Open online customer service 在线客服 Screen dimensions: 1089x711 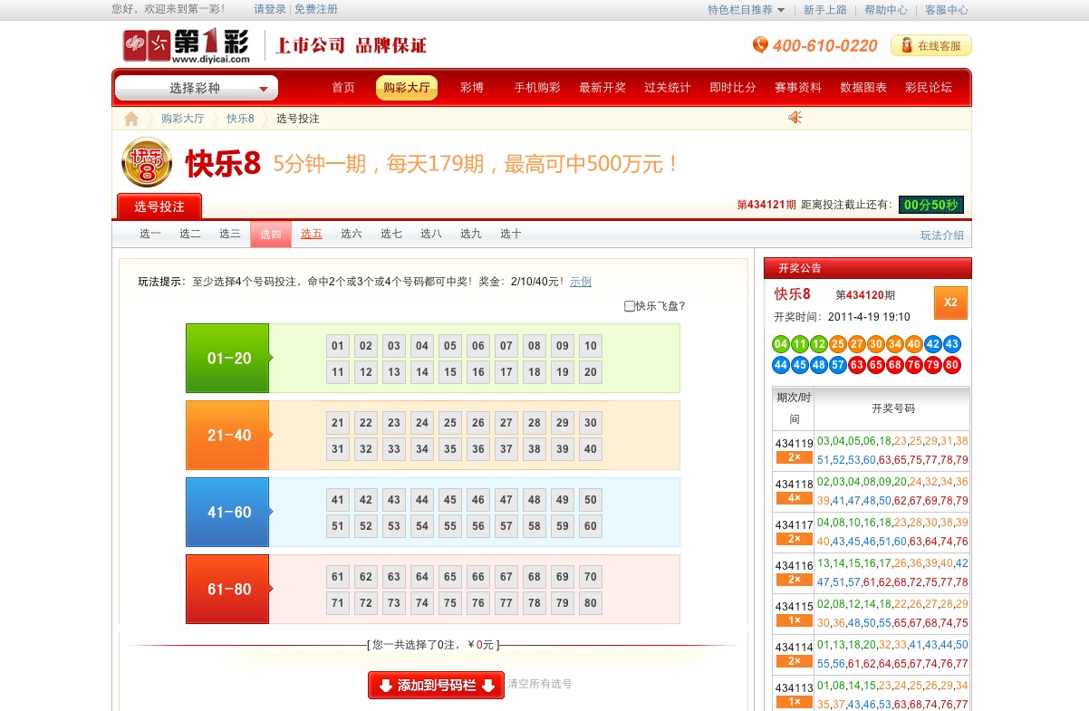coord(931,45)
